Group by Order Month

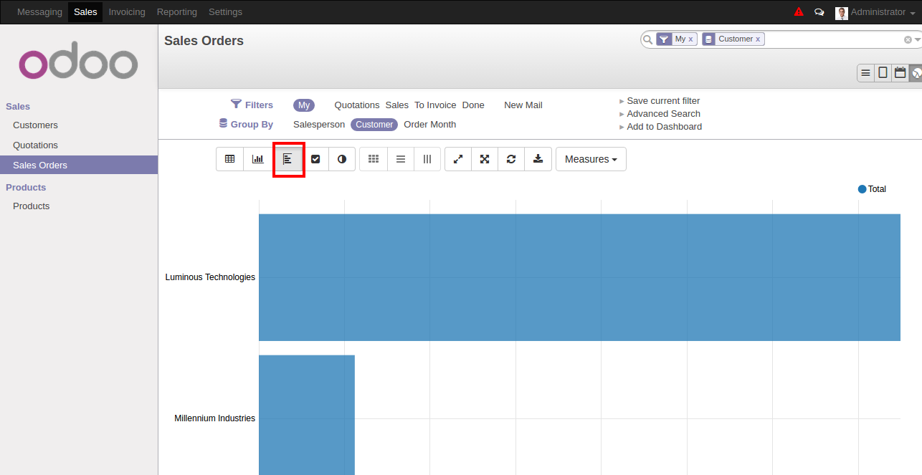click(430, 125)
